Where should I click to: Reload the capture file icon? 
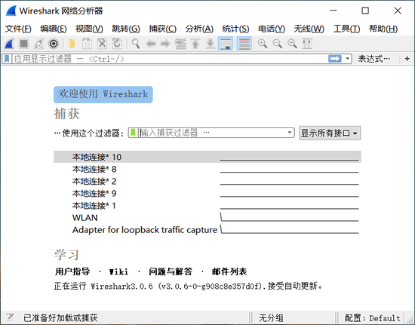pos(117,44)
